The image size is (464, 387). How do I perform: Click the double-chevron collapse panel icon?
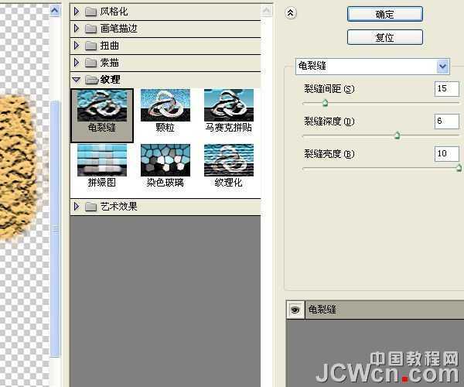click(x=291, y=13)
